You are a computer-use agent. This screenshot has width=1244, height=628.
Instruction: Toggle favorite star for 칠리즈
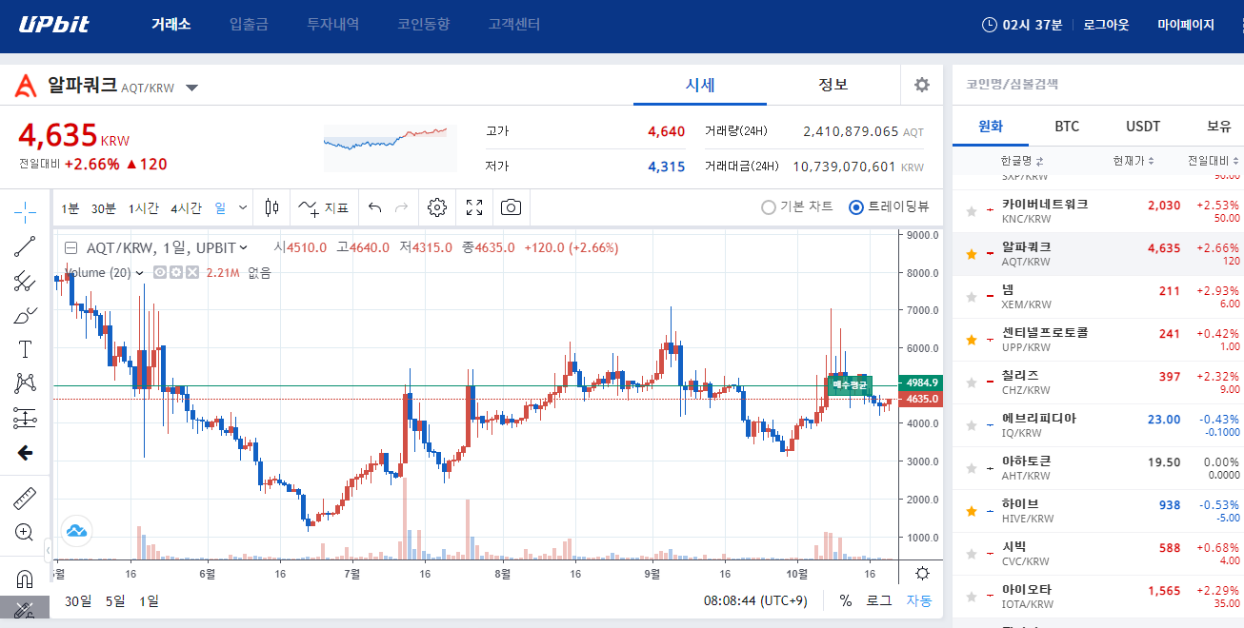pyautogui.click(x=972, y=383)
